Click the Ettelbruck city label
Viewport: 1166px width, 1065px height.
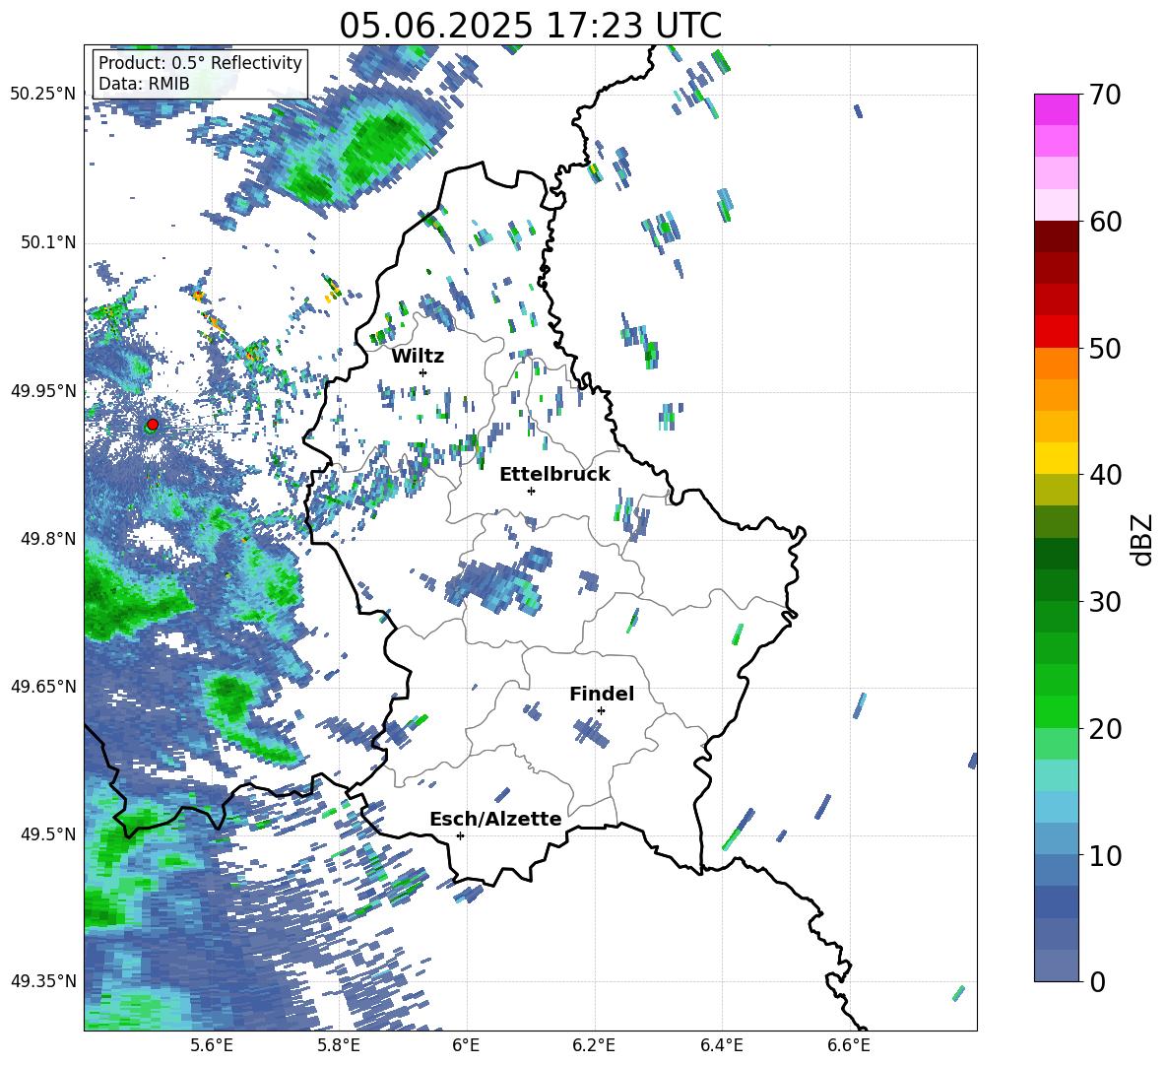pyautogui.click(x=554, y=475)
